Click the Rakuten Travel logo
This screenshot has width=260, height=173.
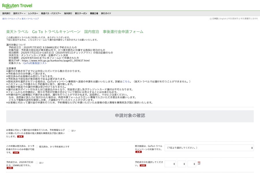tap(17, 6)
